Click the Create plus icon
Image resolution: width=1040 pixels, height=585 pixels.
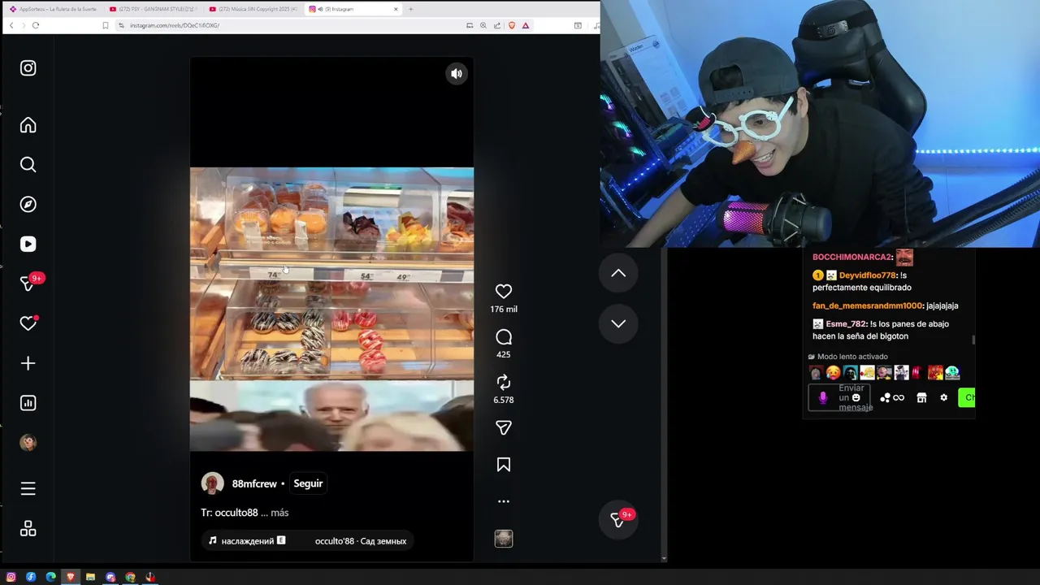click(x=28, y=363)
